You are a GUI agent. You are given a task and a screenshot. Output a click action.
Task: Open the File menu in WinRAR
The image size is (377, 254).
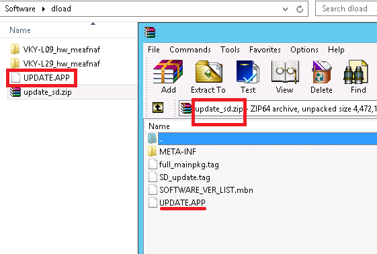[154, 50]
